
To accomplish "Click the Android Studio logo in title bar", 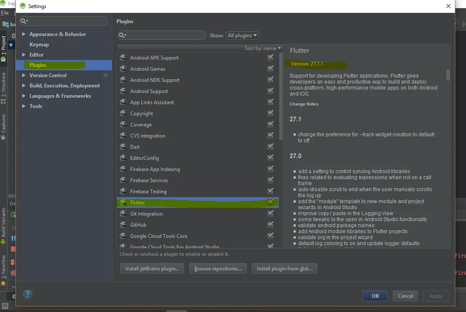I will [x=23, y=6].
